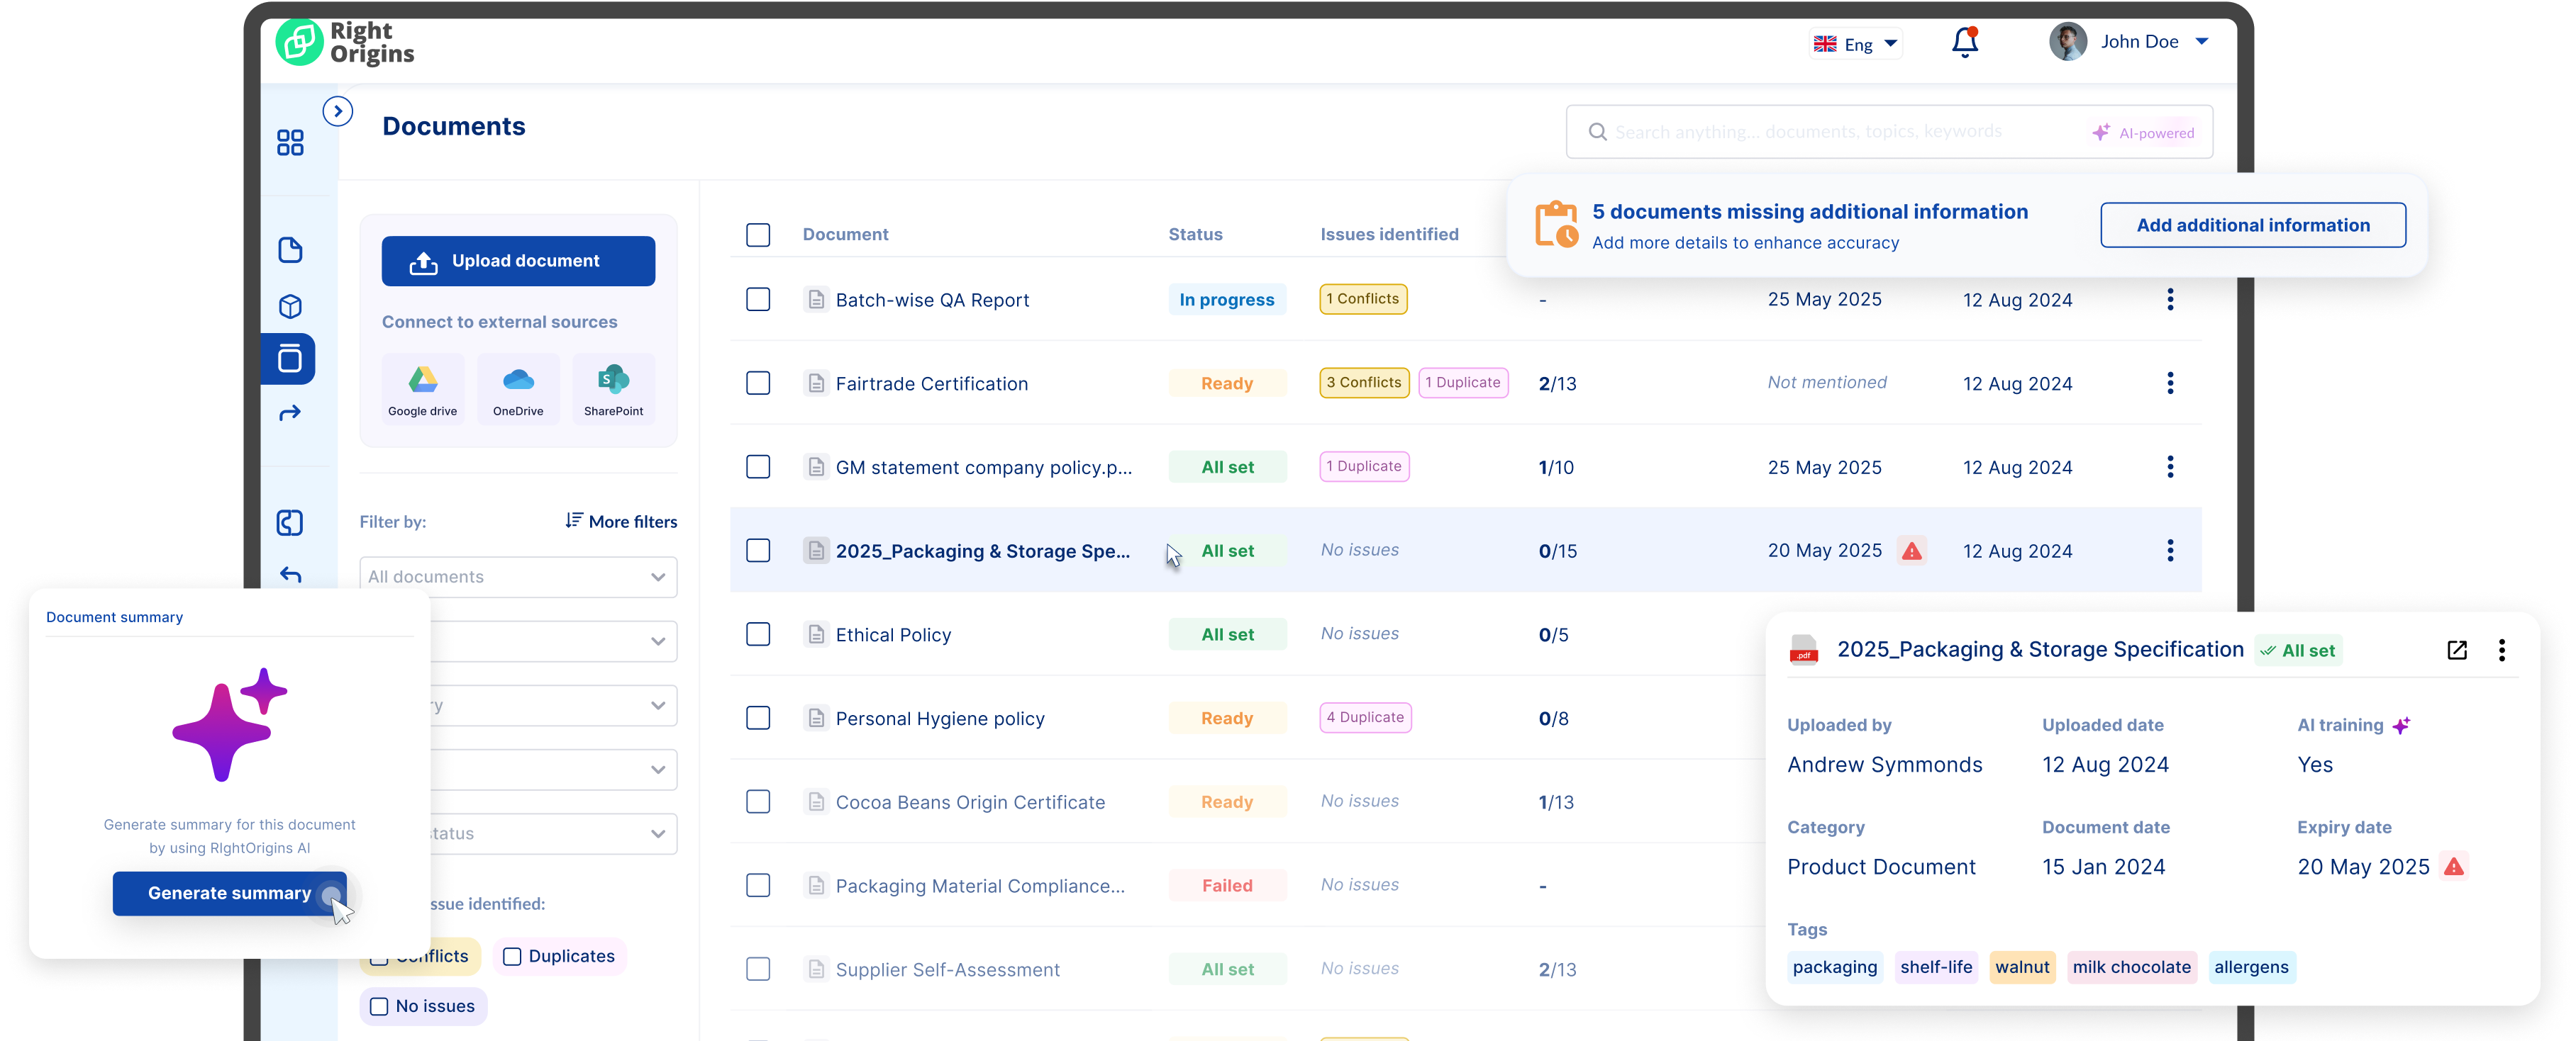Click AI training sparkle icon
Image resolution: width=2576 pixels, height=1041 pixels.
pos(2401,726)
